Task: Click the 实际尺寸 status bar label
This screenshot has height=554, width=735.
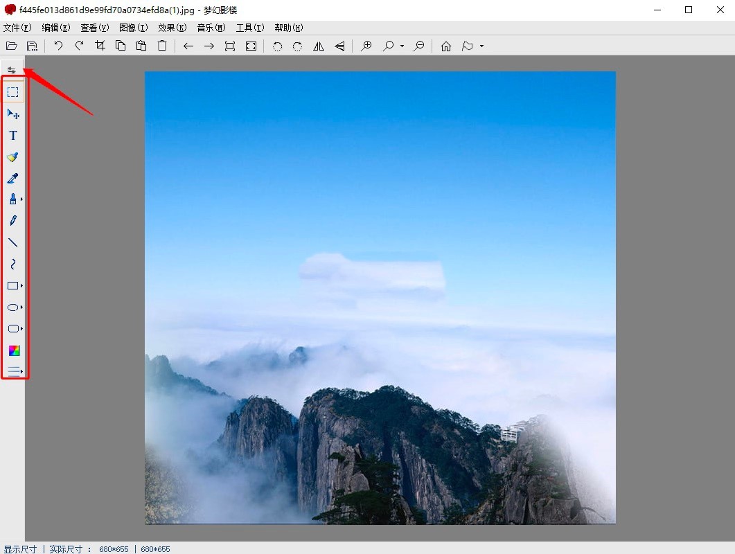Action: pos(66,549)
